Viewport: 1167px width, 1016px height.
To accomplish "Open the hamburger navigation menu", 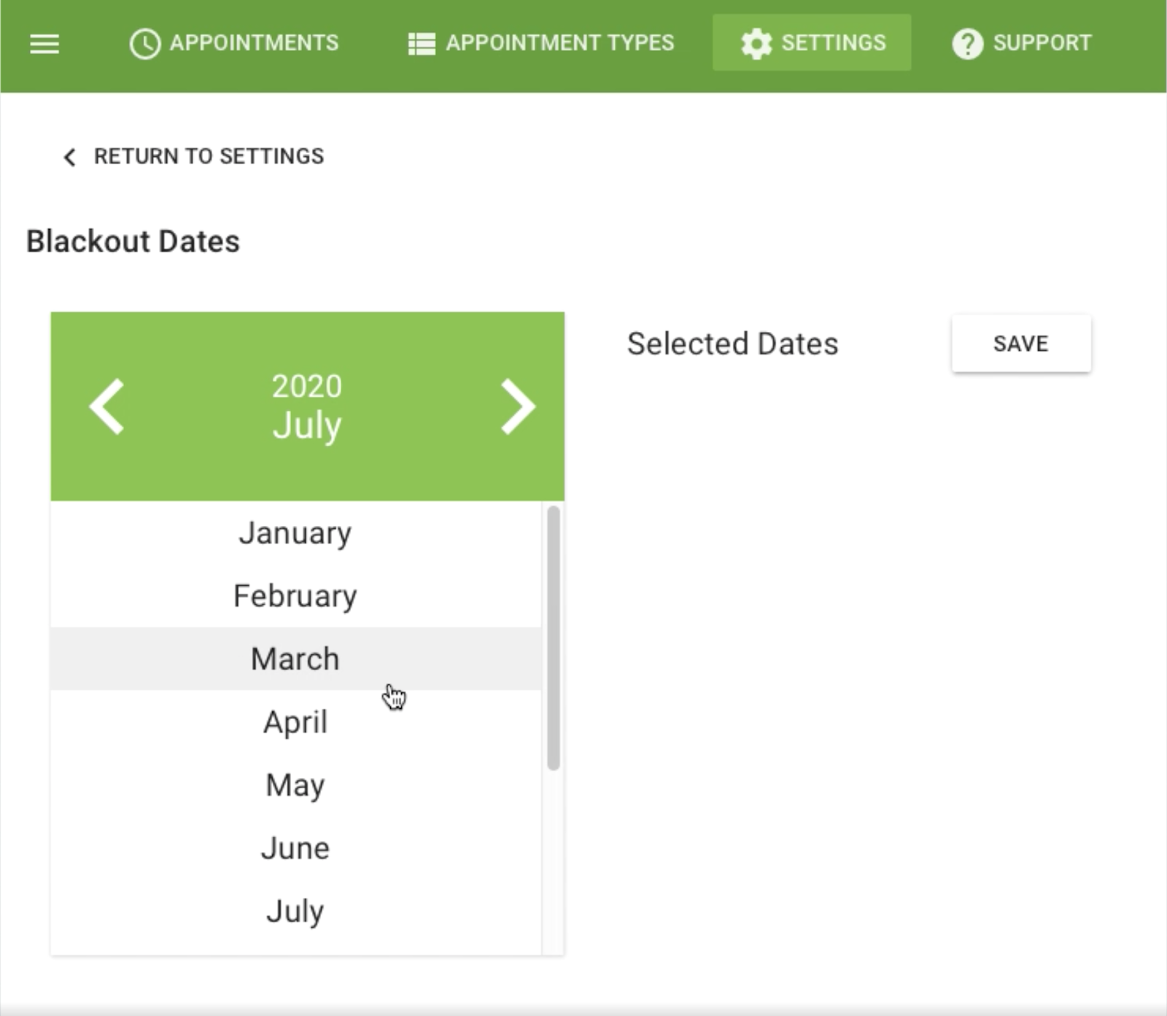I will coord(44,44).
